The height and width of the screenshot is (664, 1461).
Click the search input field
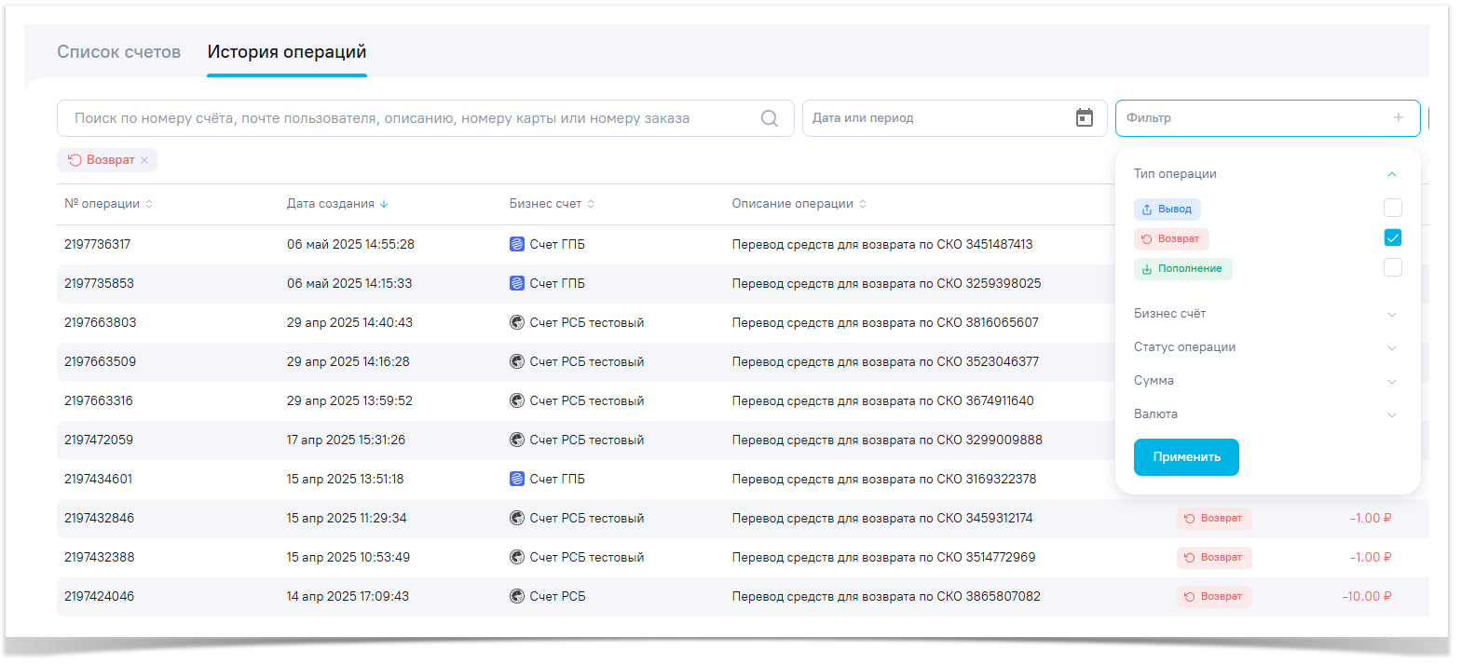coord(410,118)
